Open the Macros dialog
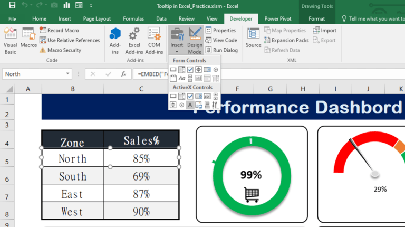This screenshot has height=227, width=405. coord(28,38)
